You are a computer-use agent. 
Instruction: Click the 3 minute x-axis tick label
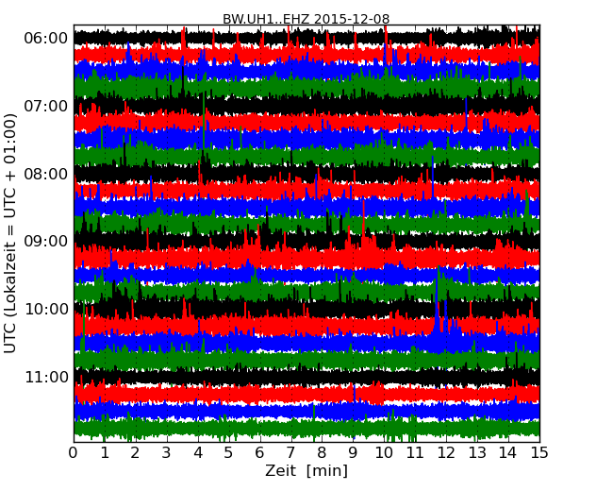167,453
